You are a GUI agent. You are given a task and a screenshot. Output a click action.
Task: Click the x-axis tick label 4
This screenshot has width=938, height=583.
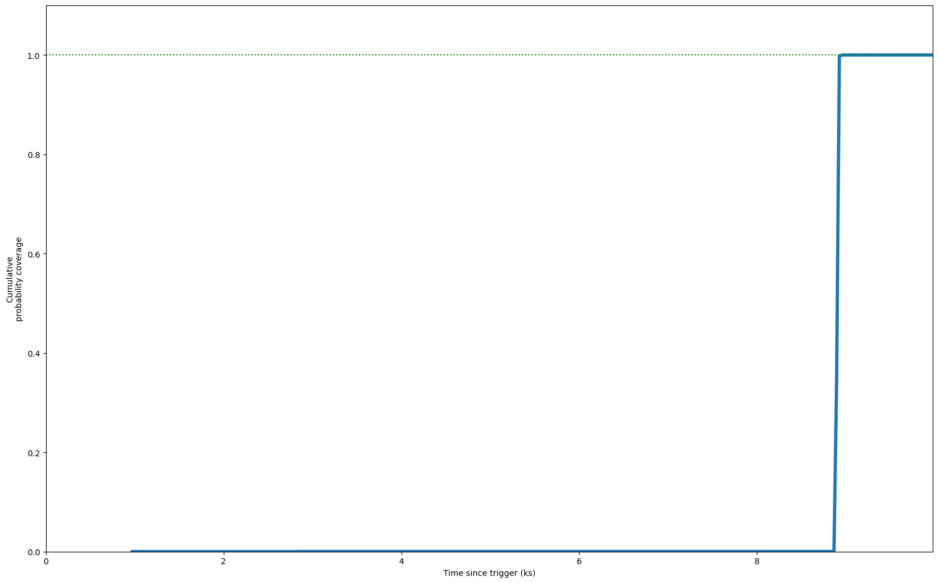tap(401, 562)
